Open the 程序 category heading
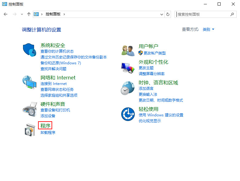The width and height of the screenshot is (240, 181). pos(45,126)
